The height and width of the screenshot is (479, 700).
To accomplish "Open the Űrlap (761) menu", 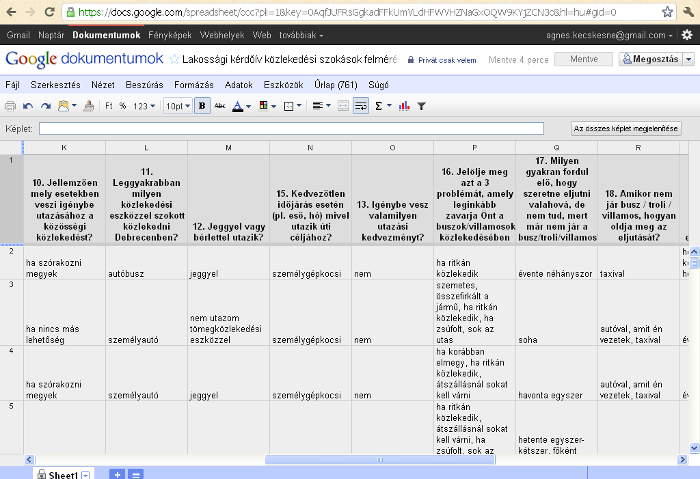I will (x=336, y=85).
